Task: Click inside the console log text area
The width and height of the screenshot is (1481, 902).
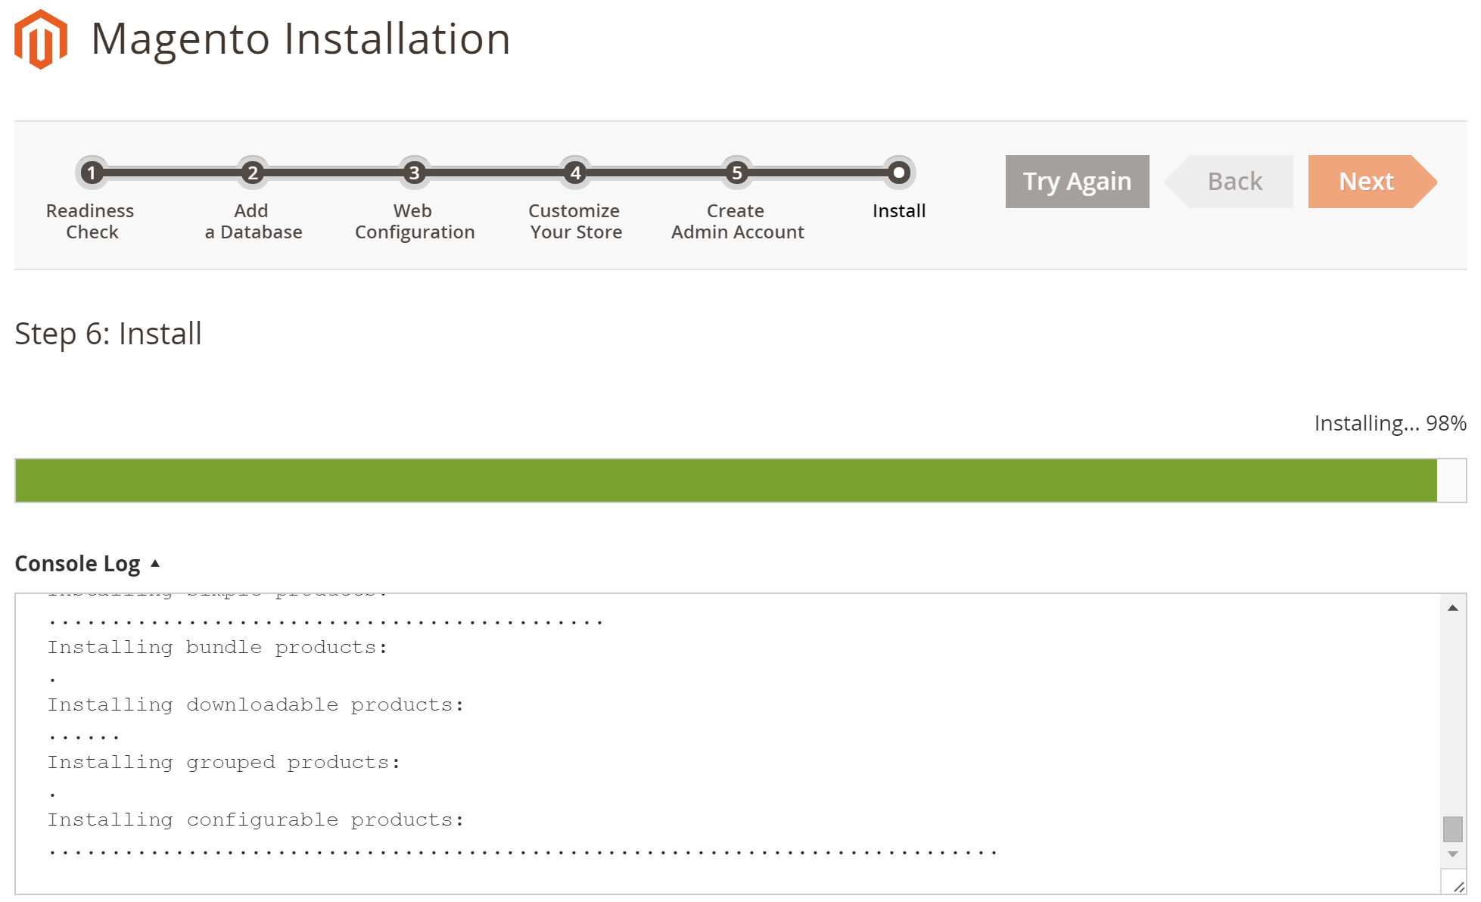Action: coord(681,742)
